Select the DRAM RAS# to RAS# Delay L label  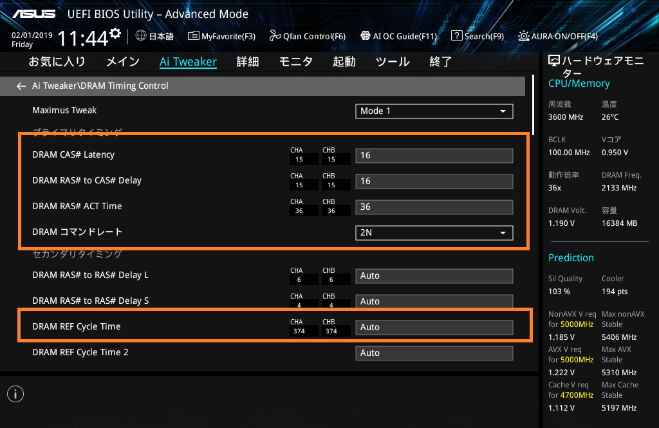[90, 275]
